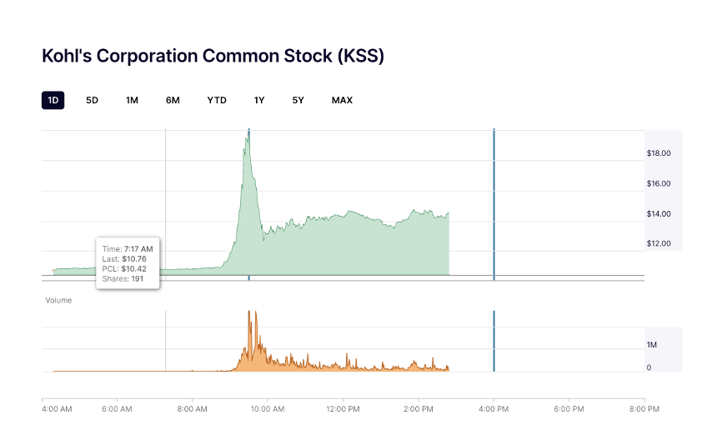Click the 7:17 AM price tooltip
This screenshot has height=440, width=722.
pyautogui.click(x=128, y=262)
